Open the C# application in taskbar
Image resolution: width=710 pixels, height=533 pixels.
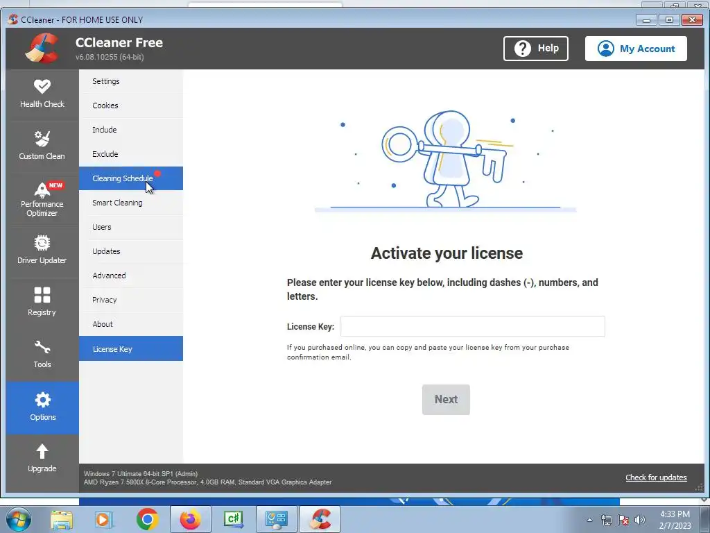click(x=234, y=519)
